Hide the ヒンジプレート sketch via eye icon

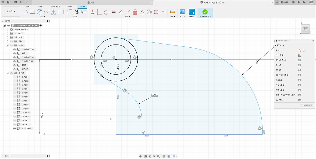click(x=14, y=128)
